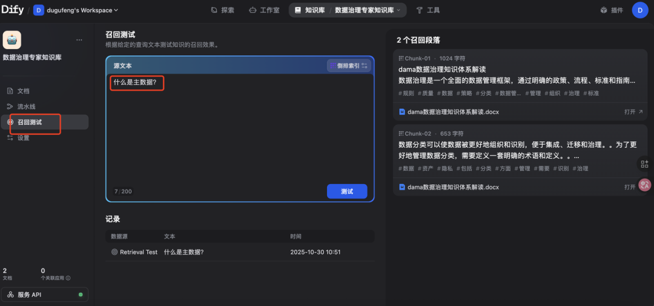Select the 知识库 tab
The height and width of the screenshot is (306, 654).
coord(310,10)
